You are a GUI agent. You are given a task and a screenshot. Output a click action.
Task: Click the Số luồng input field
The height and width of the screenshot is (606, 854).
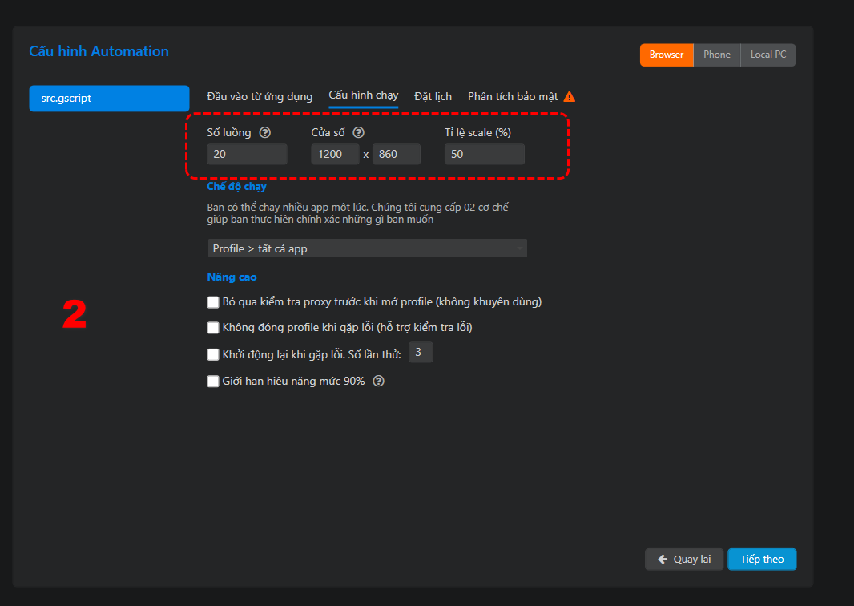[x=247, y=154]
